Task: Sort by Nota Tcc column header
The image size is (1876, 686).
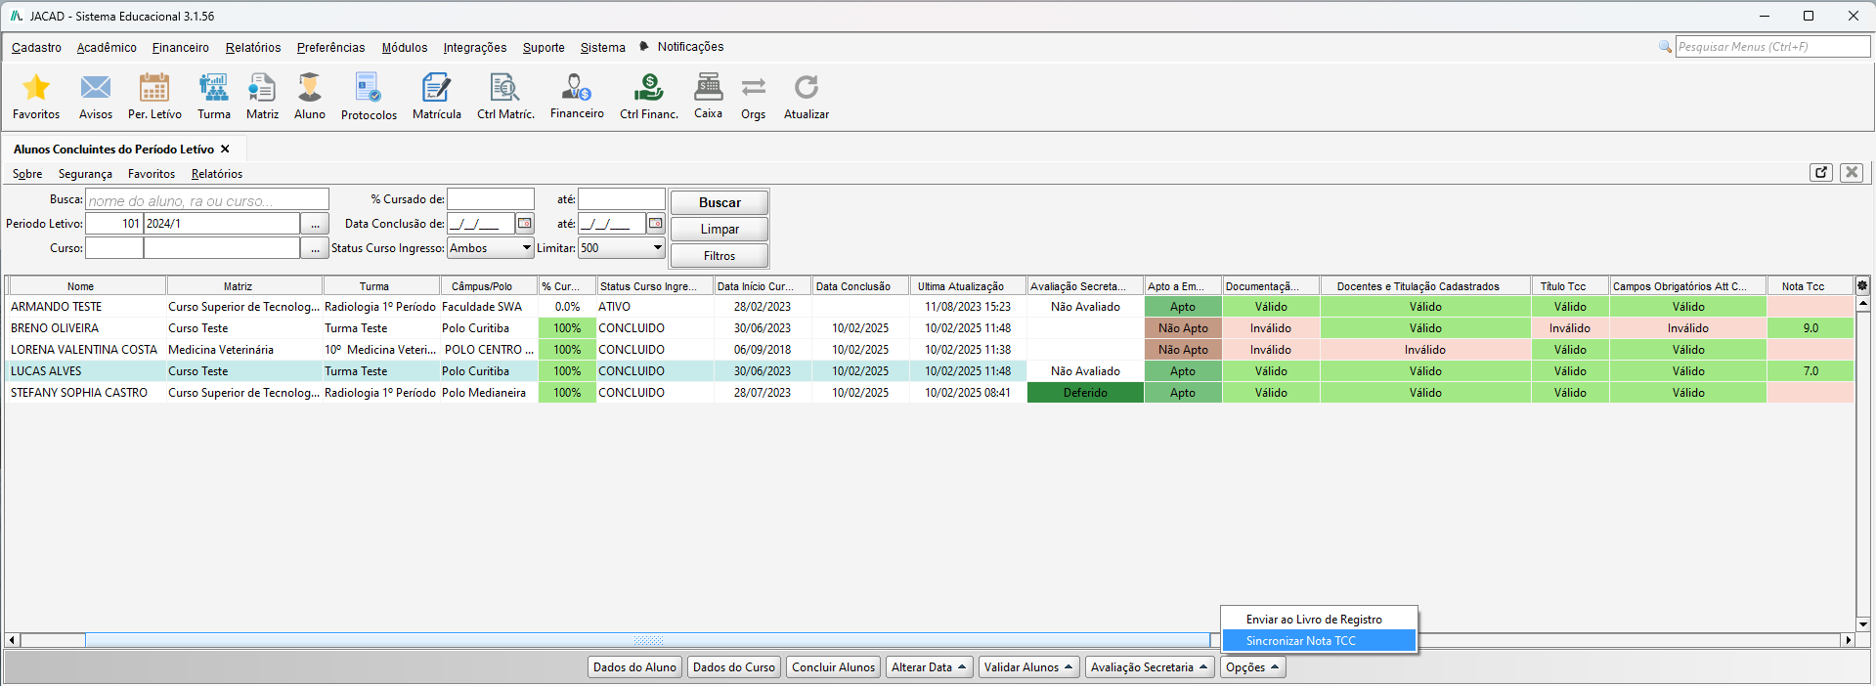Action: pyautogui.click(x=1810, y=286)
